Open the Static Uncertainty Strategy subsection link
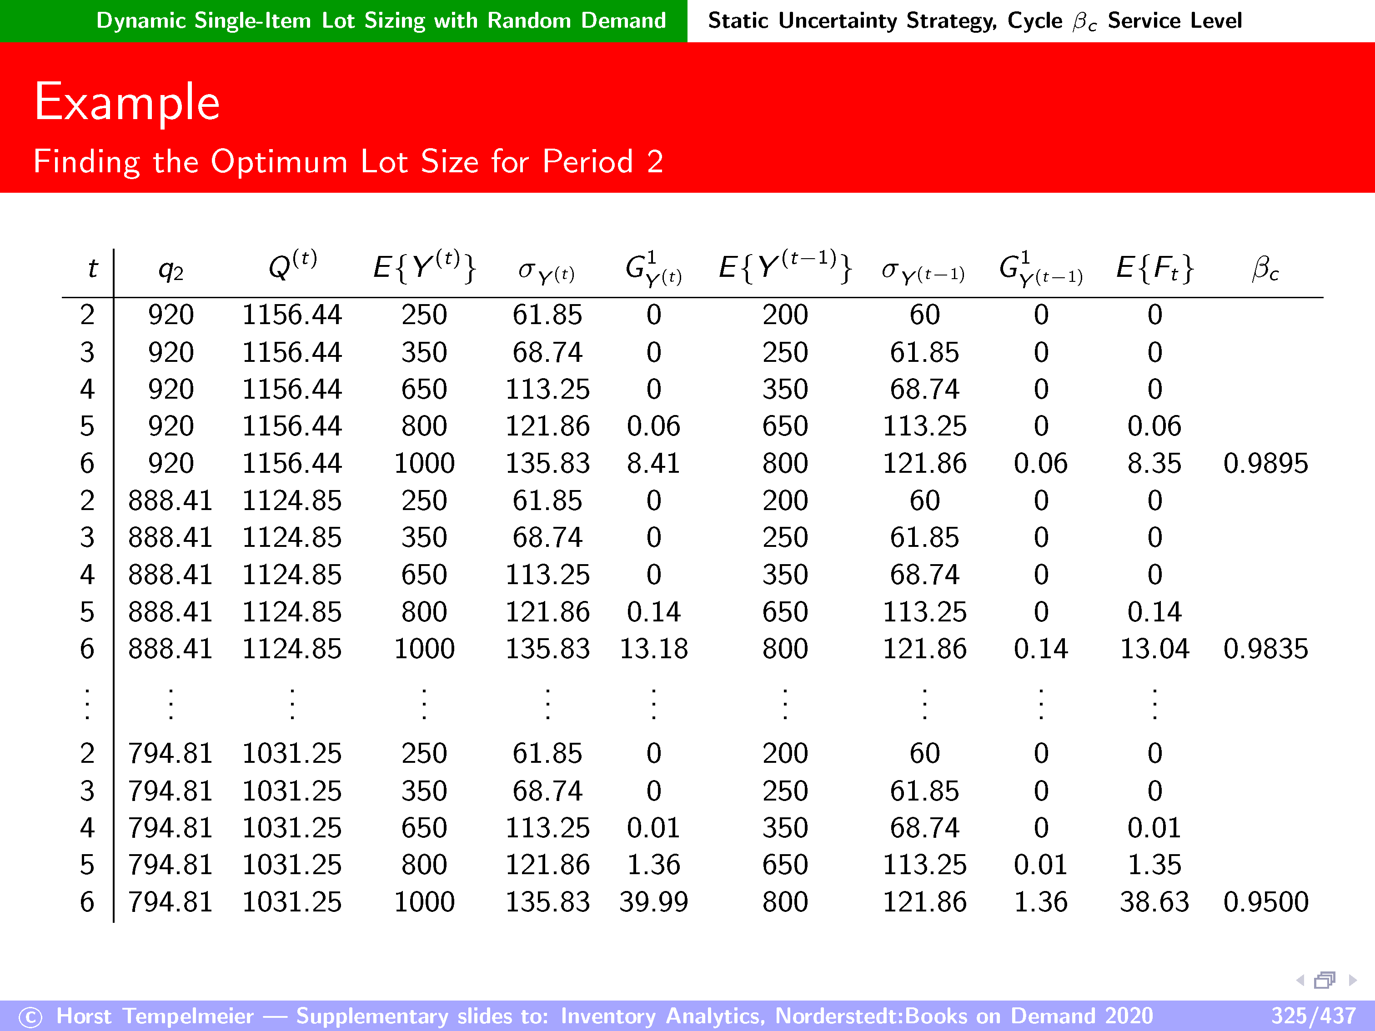 [x=974, y=20]
